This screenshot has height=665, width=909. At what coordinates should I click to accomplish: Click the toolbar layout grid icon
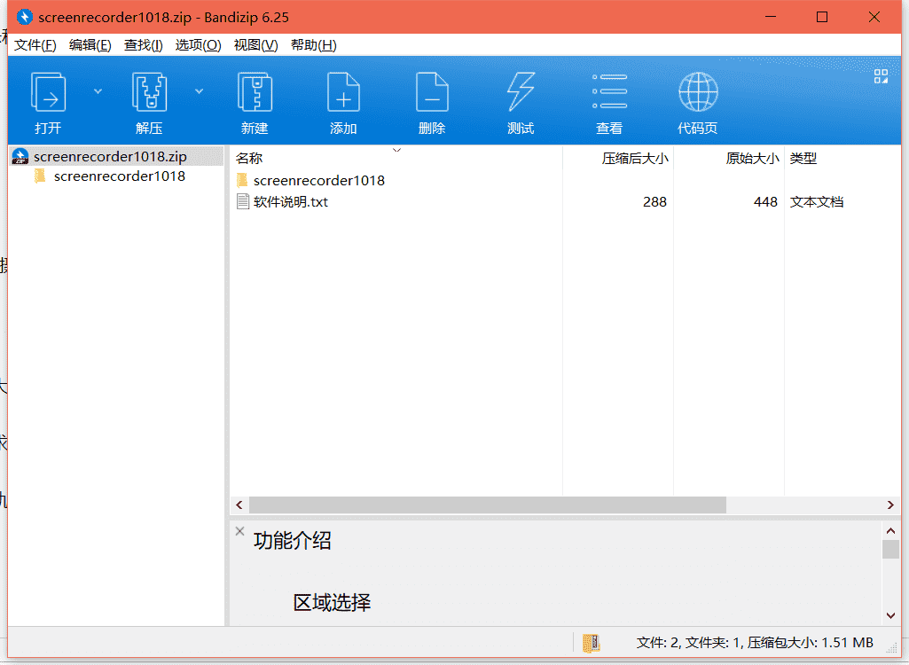click(x=881, y=76)
